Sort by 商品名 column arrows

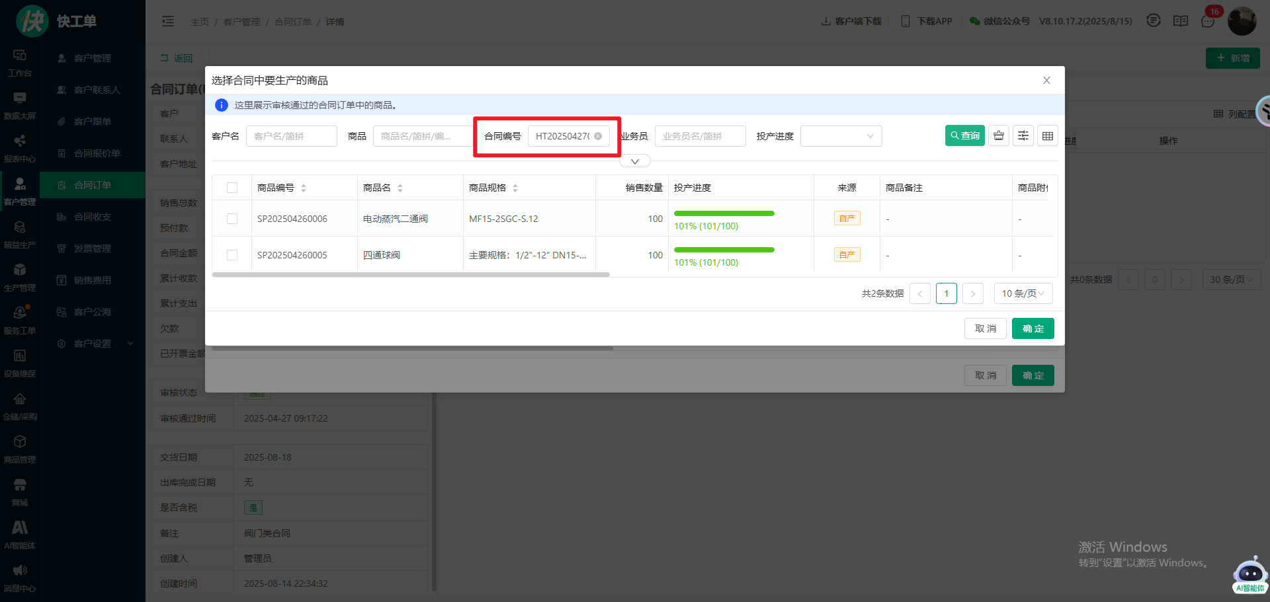point(400,188)
